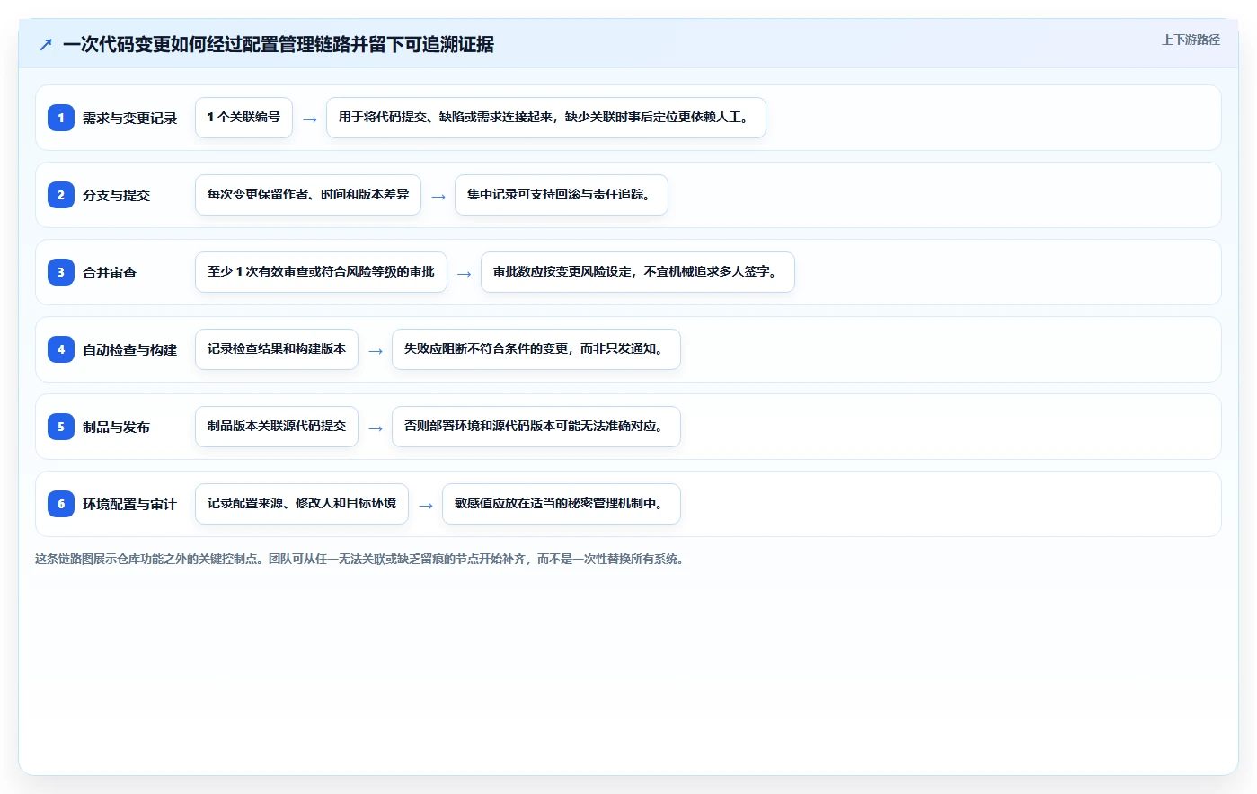Screen dimensions: 1257x794
Task: Click the step 3 number badge
Action: 61,272
